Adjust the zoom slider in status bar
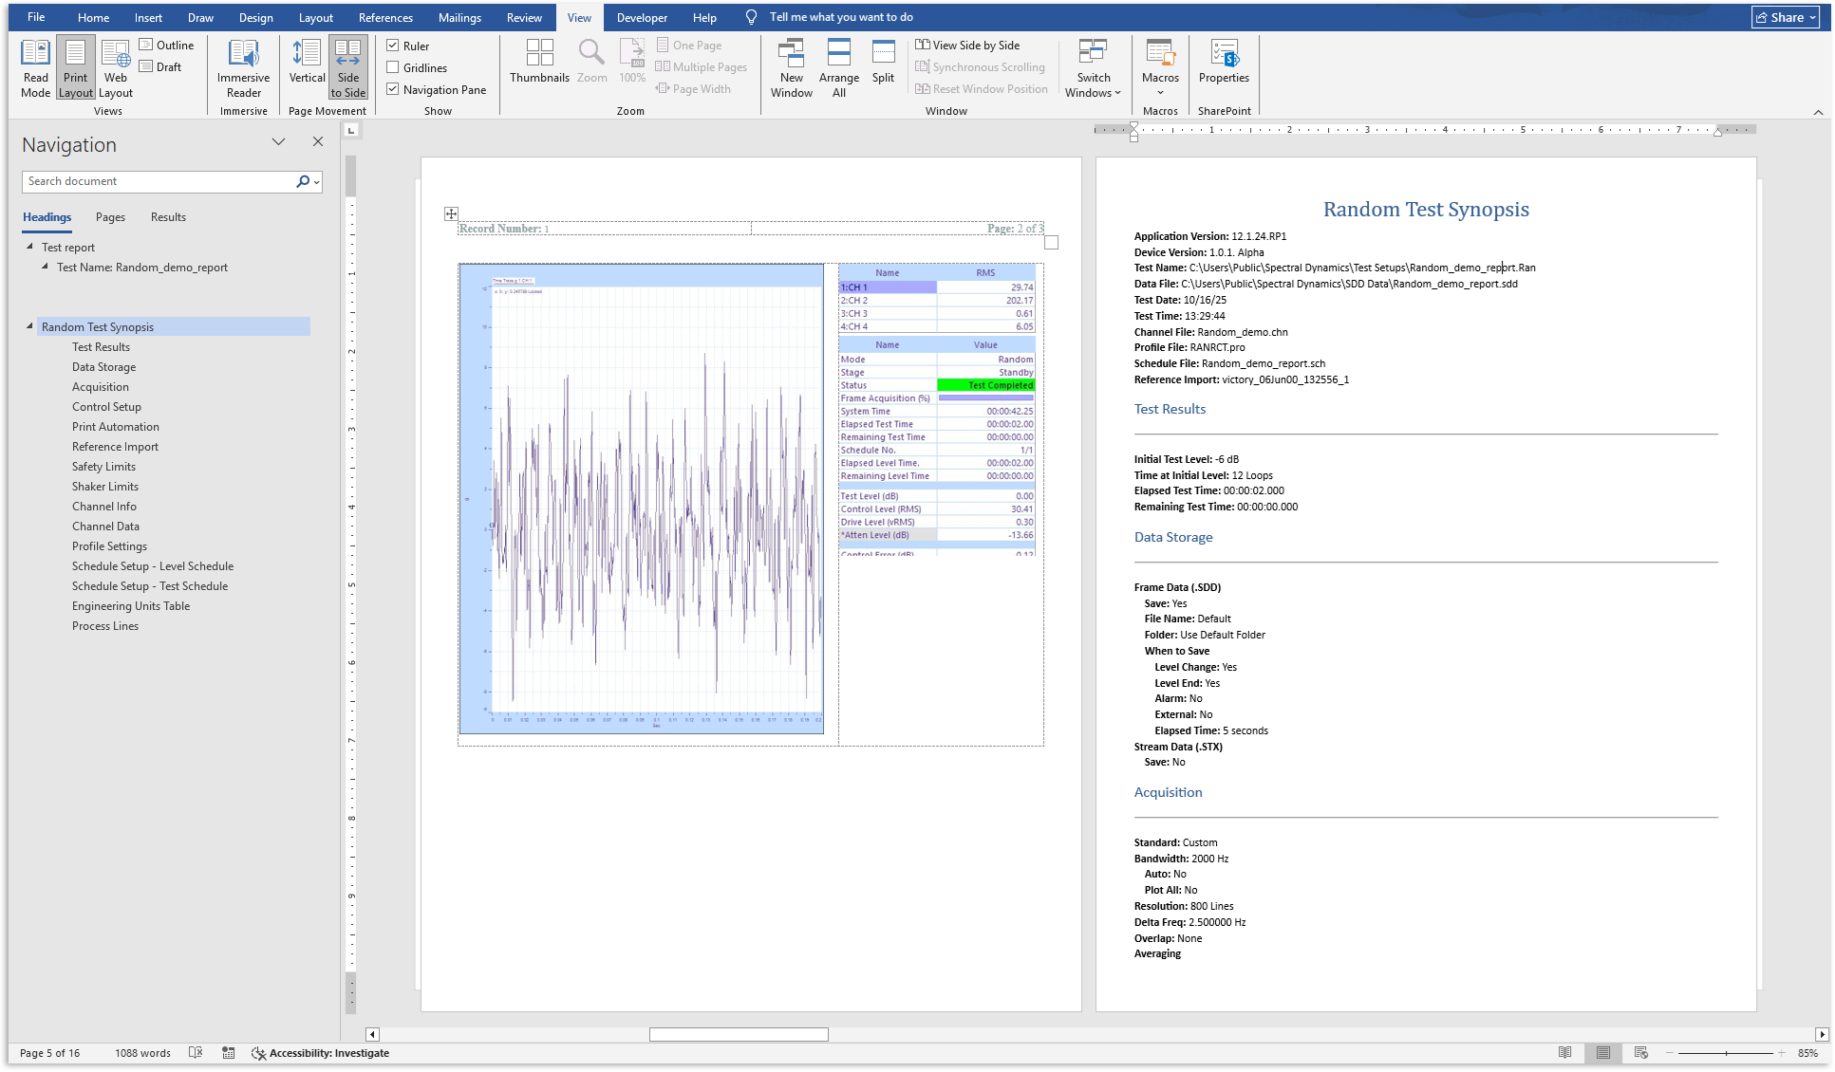The height and width of the screenshot is (1072, 1835). click(1724, 1052)
